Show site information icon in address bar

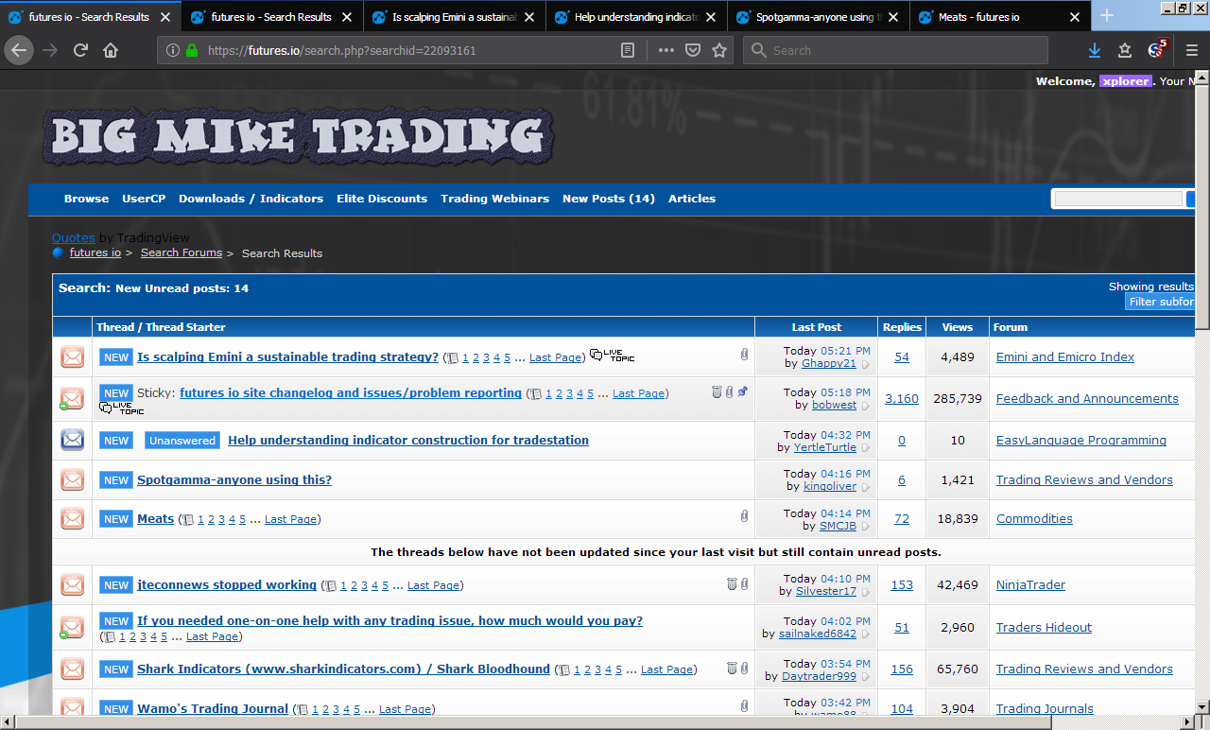click(173, 50)
